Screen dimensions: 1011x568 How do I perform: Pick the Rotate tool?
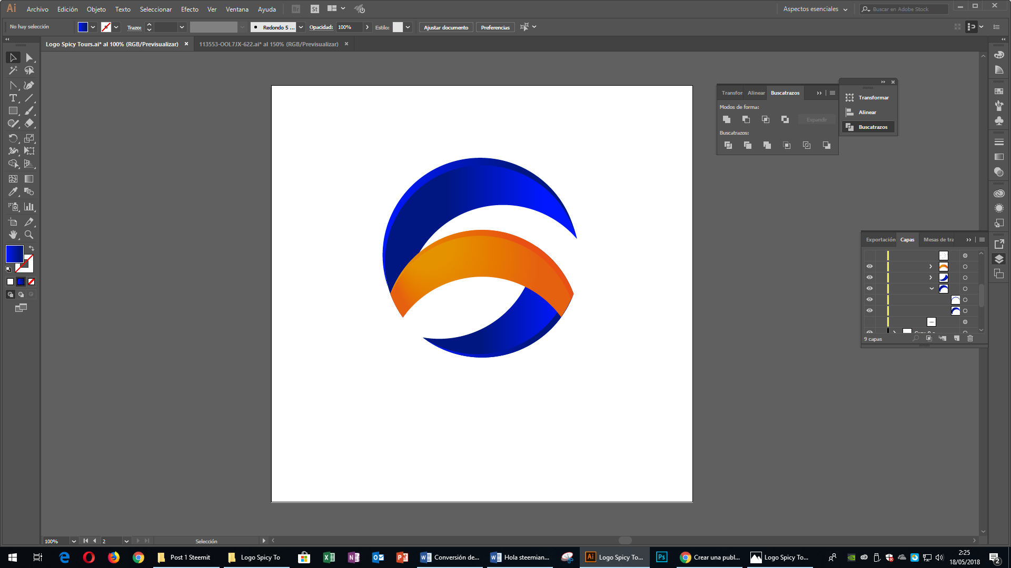13,138
